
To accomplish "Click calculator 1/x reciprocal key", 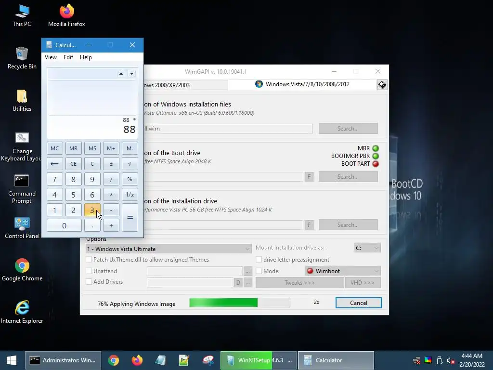I will [130, 195].
